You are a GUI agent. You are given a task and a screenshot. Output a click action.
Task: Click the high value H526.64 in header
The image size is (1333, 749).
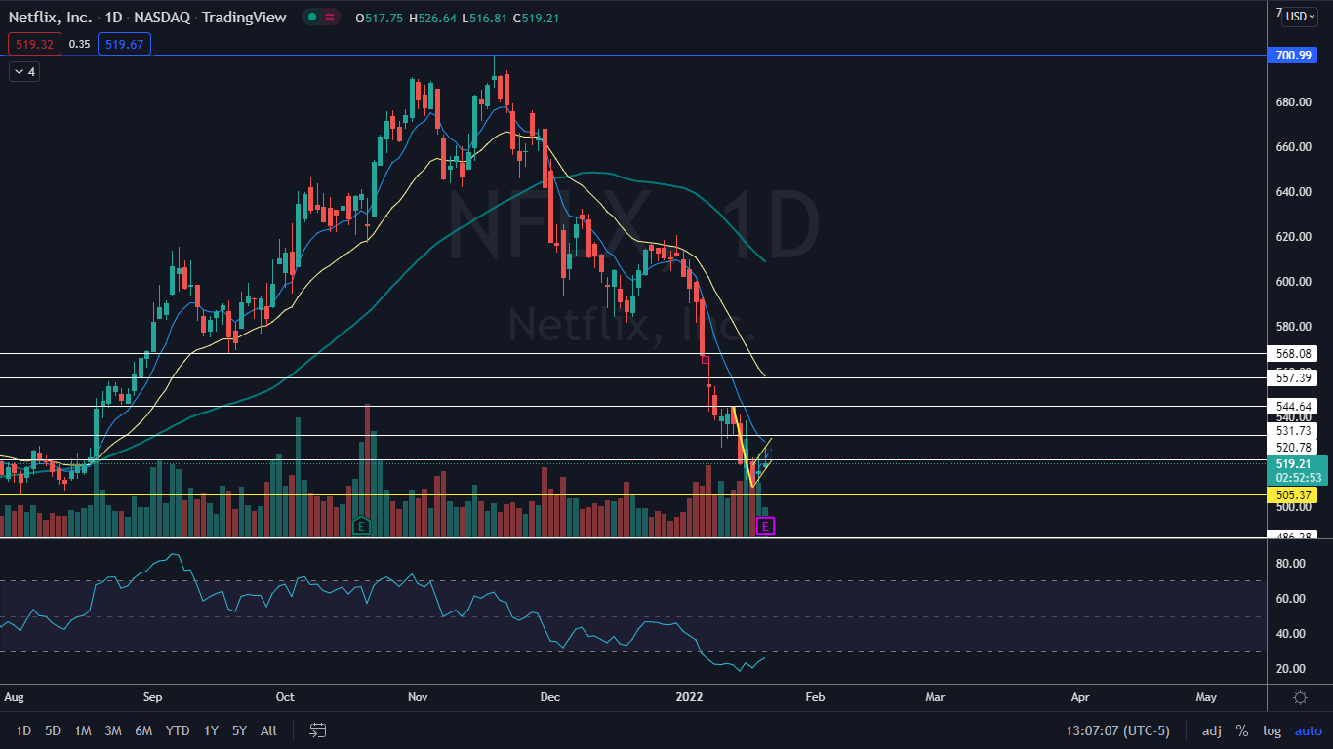click(x=434, y=18)
